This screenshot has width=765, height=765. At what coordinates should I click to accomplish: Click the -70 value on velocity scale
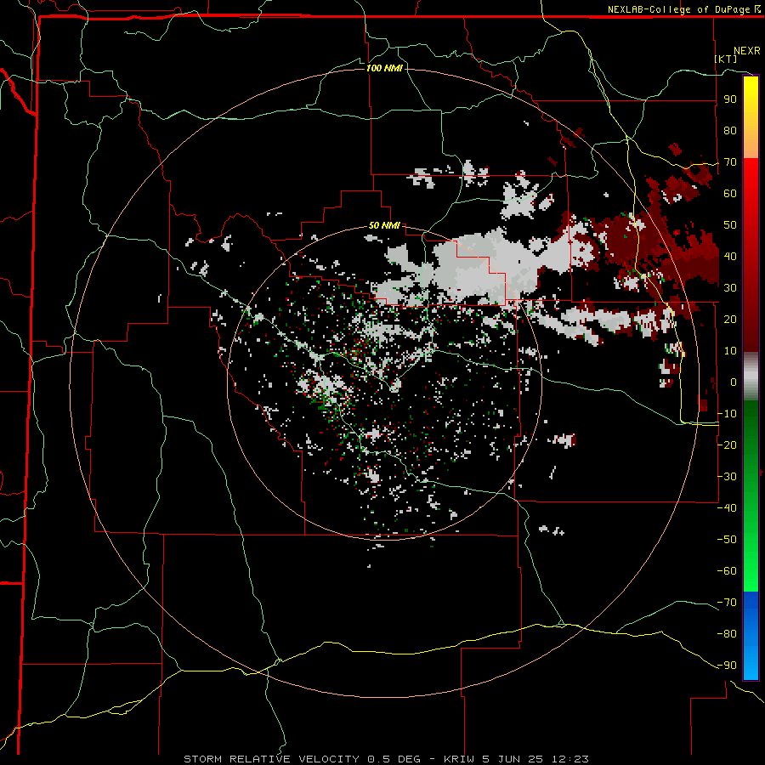coord(727,603)
